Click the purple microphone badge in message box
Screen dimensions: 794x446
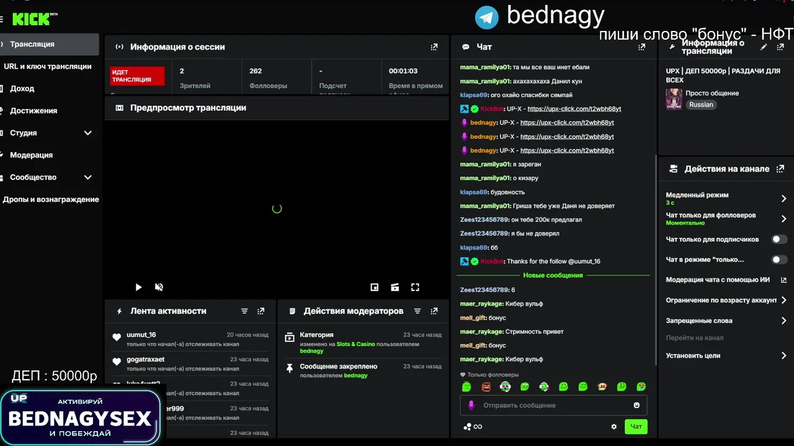click(x=471, y=405)
